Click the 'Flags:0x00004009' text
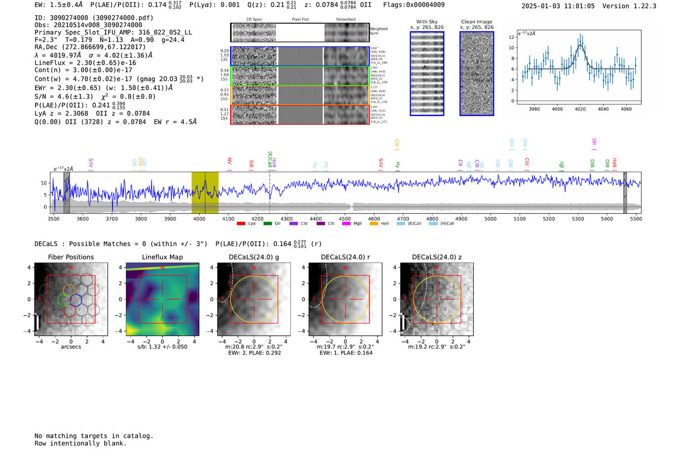691x470 pixels. pos(414,5)
